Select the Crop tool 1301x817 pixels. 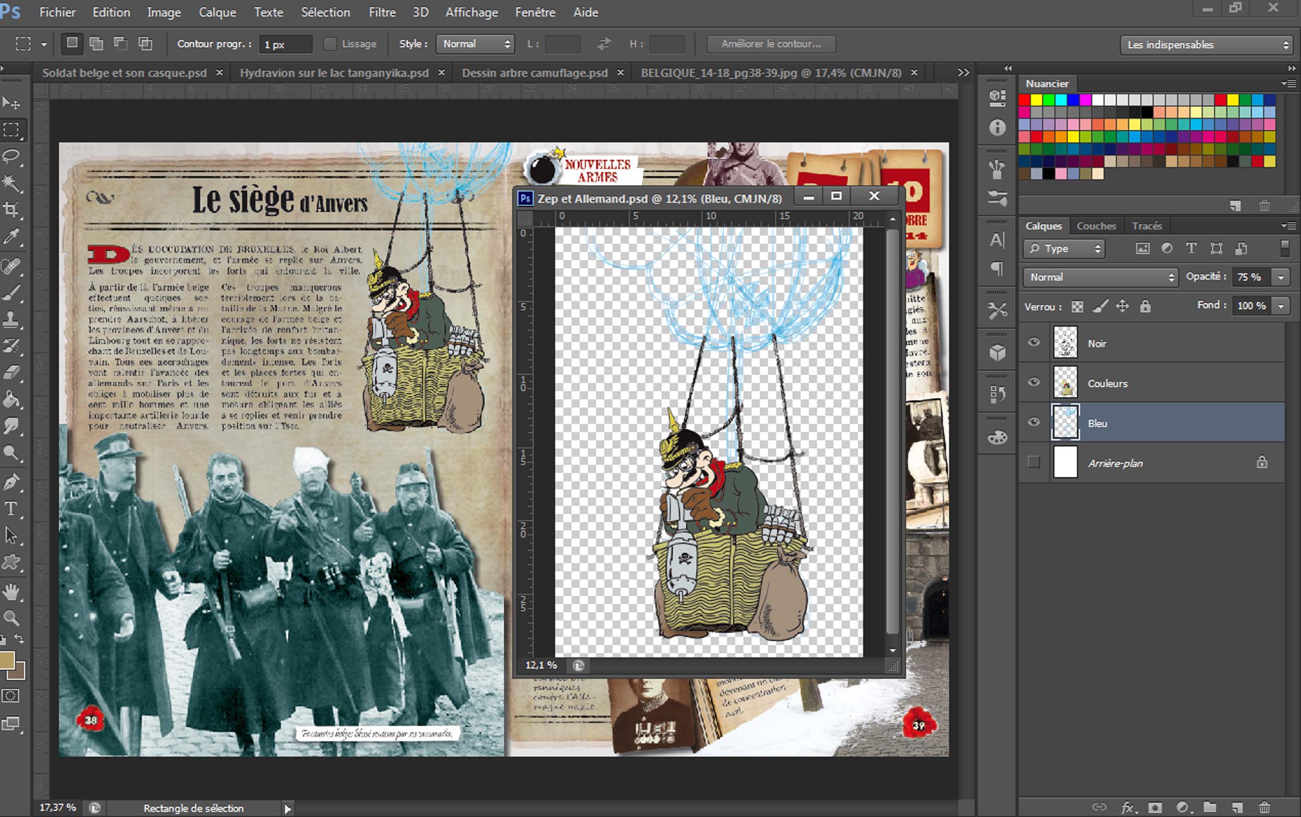point(11,210)
